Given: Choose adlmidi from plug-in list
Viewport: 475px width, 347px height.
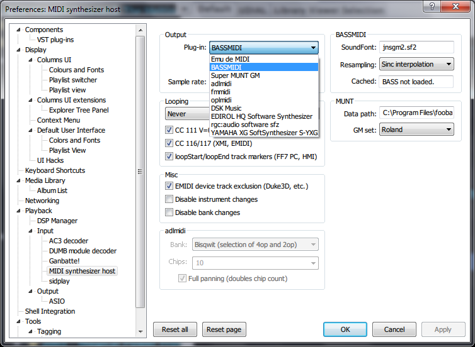Looking at the screenshot, I should pos(264,84).
